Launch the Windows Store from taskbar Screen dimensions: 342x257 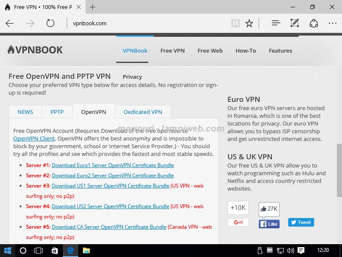(55, 251)
